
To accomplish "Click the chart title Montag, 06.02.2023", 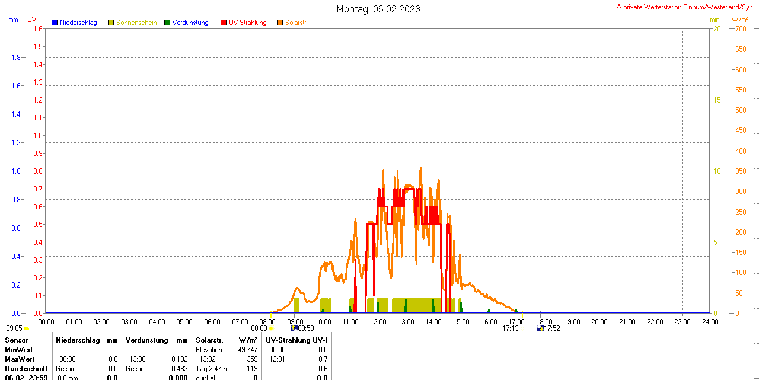I will point(378,9).
